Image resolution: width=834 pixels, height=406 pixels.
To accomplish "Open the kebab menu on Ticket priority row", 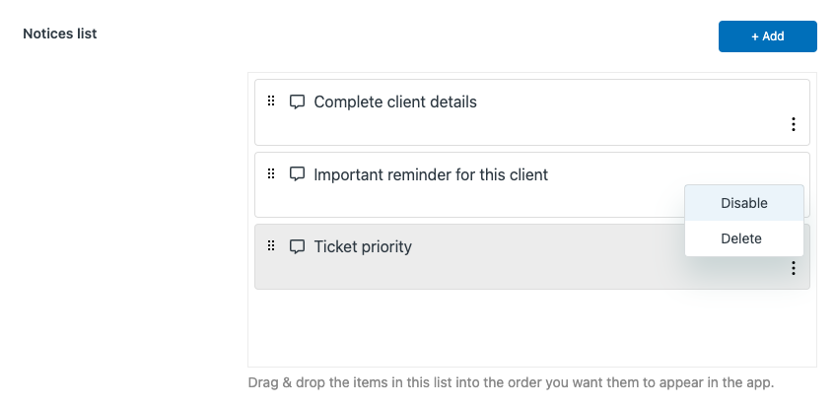I will [x=793, y=268].
